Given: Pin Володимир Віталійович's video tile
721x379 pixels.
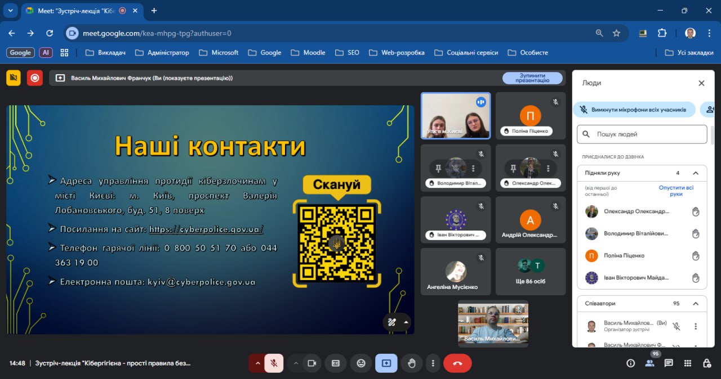Looking at the screenshot, I should (x=438, y=168).
